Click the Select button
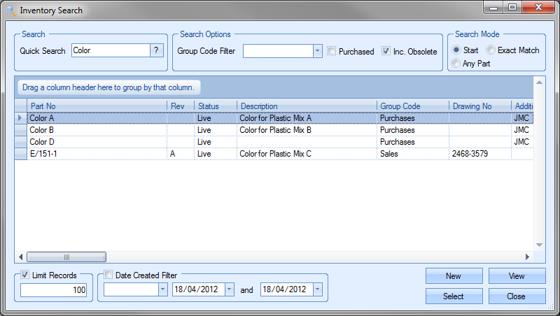This screenshot has width=560, height=316. [453, 296]
